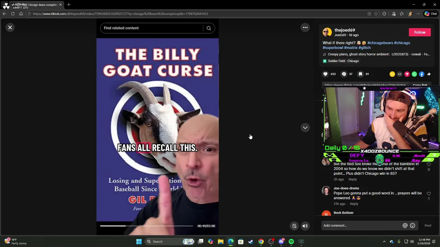Like the Red Sox comment heart
This screenshot has width=440, height=247.
(x=429, y=165)
